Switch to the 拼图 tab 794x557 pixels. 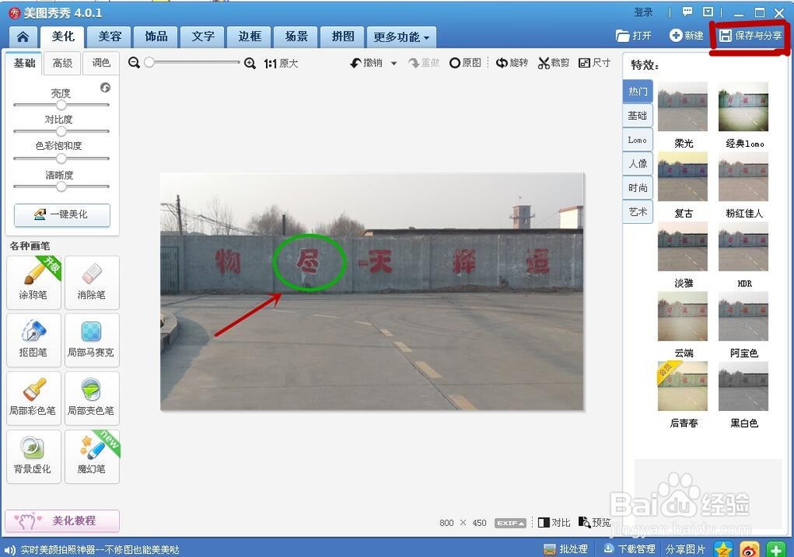(343, 36)
